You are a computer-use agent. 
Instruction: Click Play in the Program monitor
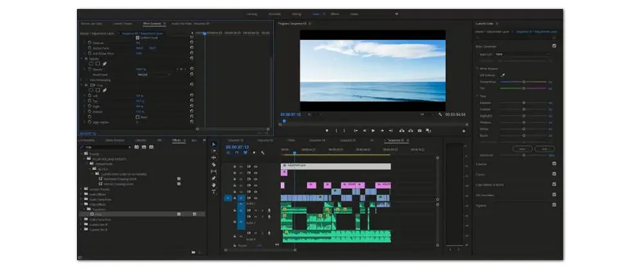(x=373, y=131)
